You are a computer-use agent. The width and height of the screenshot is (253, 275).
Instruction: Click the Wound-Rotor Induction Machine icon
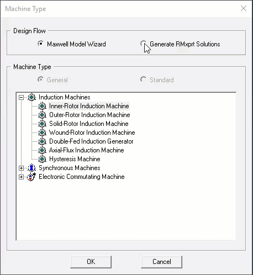tap(42, 133)
